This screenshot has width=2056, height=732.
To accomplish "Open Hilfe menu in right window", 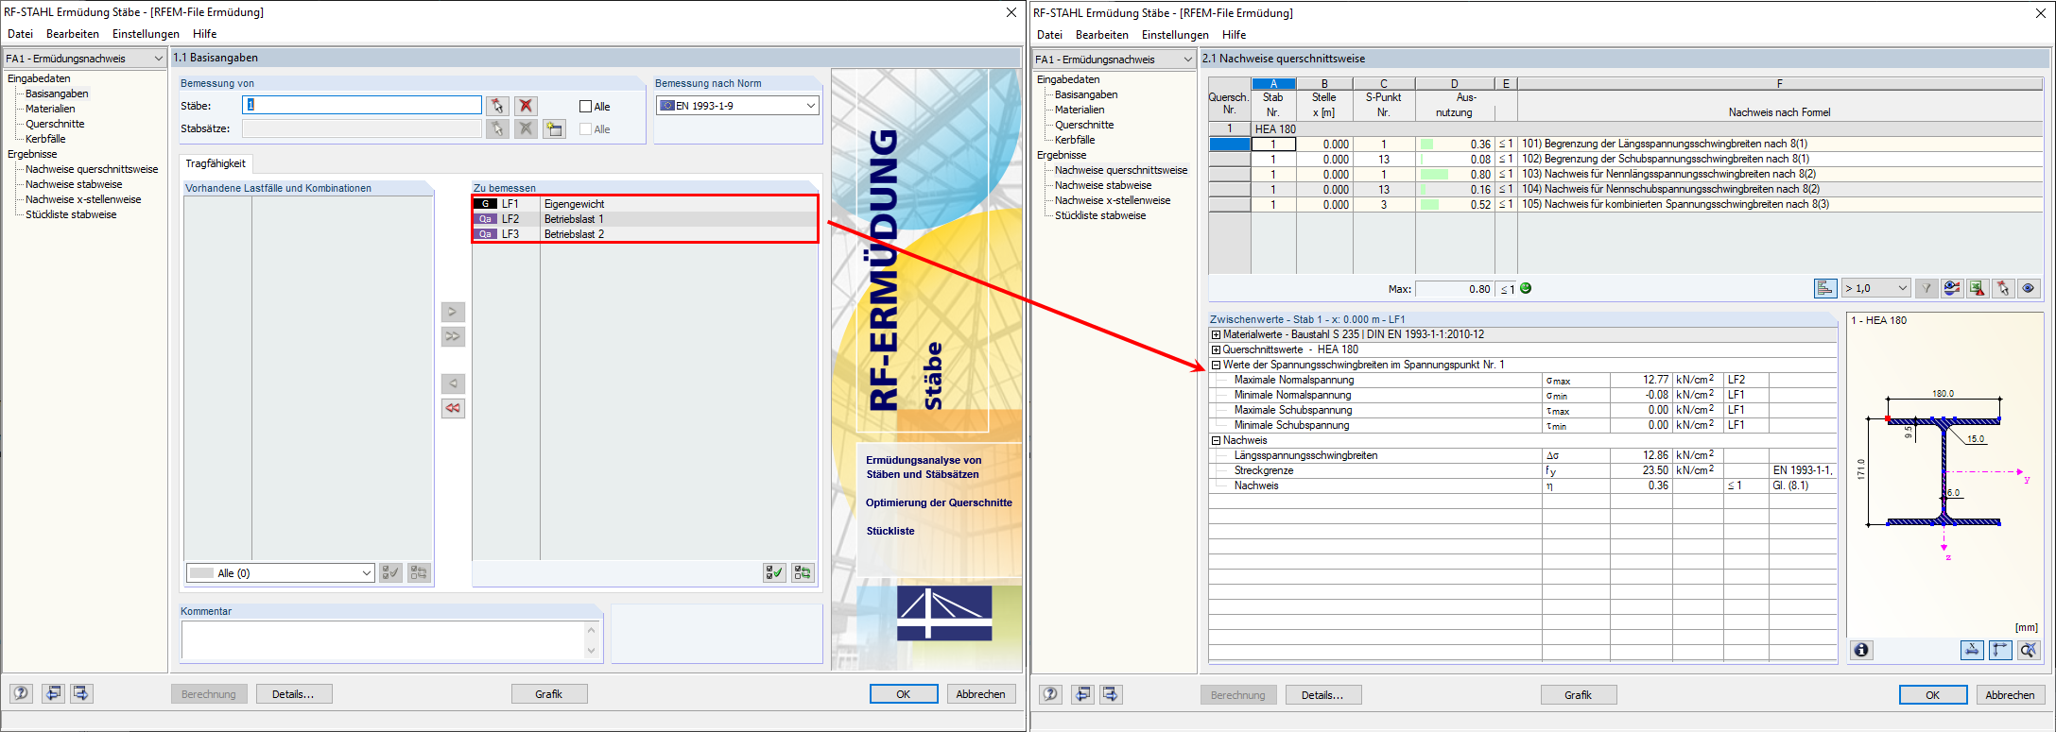I will pos(1234,35).
